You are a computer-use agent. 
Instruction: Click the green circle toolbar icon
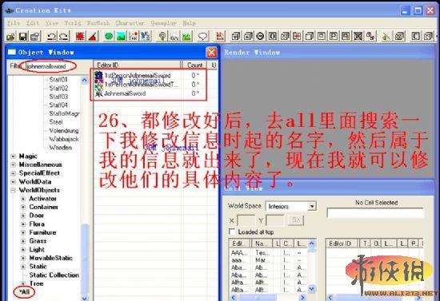pos(109,37)
